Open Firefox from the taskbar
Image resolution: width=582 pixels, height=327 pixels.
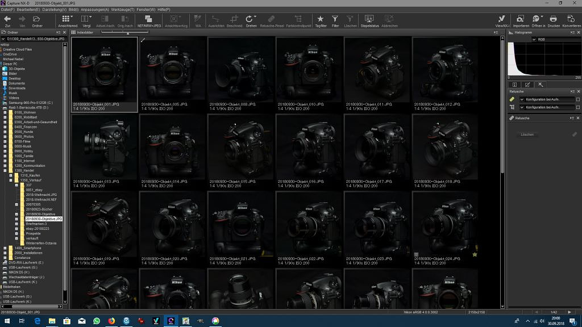point(111,321)
